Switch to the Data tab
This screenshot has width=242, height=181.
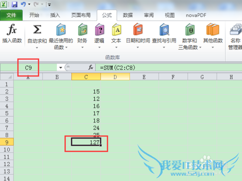(x=128, y=15)
